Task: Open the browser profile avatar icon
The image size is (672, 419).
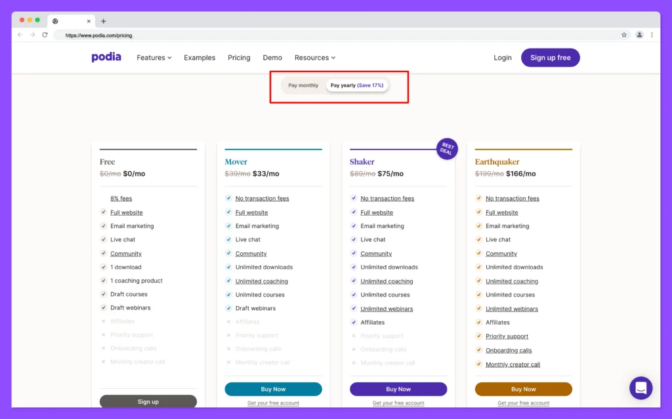Action: (x=639, y=35)
